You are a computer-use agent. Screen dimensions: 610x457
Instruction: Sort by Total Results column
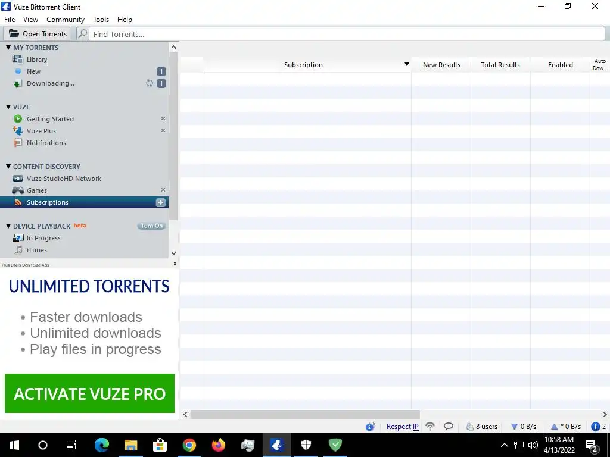(500, 65)
